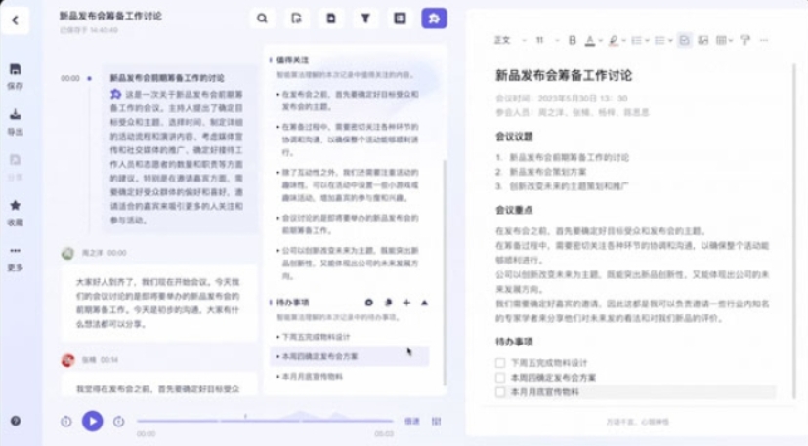Open the 倍速 playback speed control
Viewport: 808px width, 446px height.
[411, 422]
